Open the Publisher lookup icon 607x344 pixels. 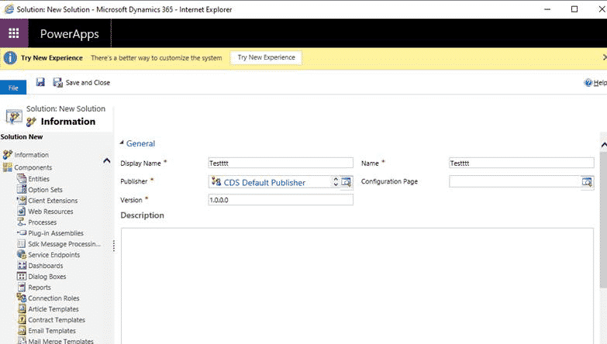[347, 182]
